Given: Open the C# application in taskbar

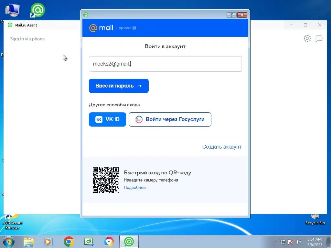Looking at the screenshot, I should [89, 242].
